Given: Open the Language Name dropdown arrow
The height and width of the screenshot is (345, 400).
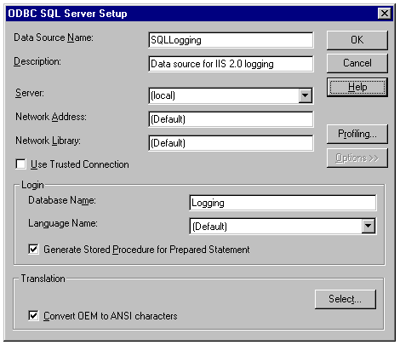Looking at the screenshot, I should (369, 226).
